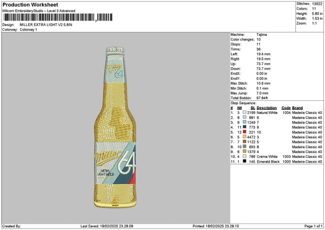Click the 'Created By:' footer label
This screenshot has width=325, height=230.
click(11, 226)
